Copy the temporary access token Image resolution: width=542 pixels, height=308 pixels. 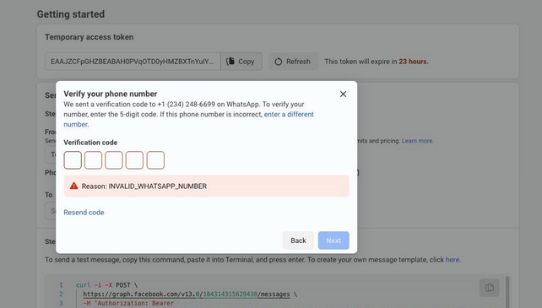(241, 62)
